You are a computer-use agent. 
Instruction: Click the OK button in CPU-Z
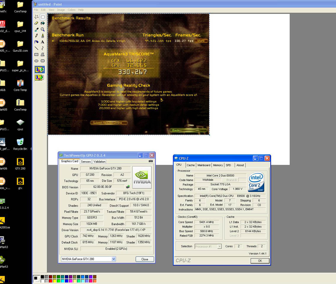click(x=260, y=261)
